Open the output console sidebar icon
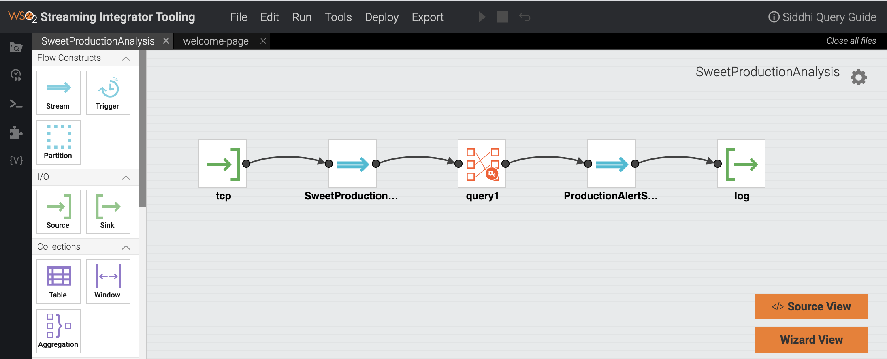 click(x=16, y=104)
